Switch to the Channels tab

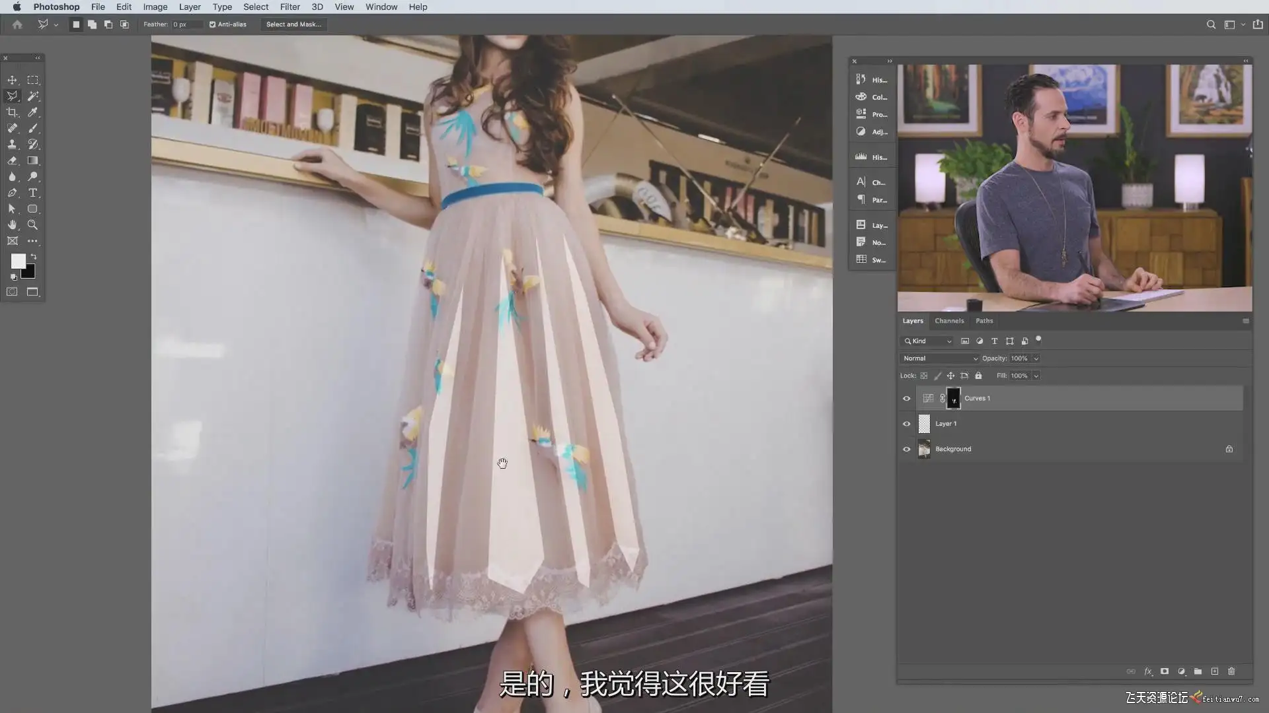coord(949,321)
